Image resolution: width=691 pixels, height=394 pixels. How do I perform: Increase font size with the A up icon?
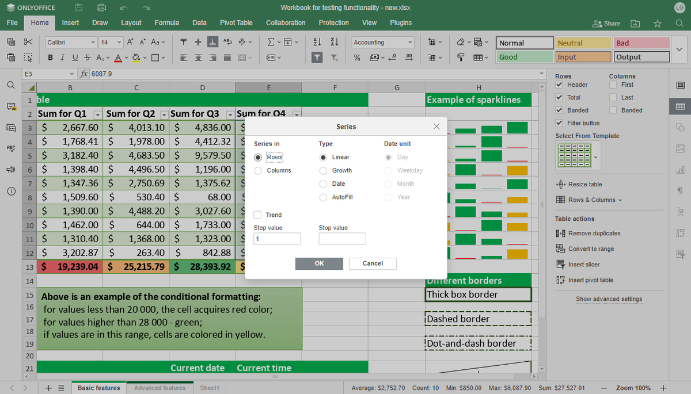click(129, 42)
